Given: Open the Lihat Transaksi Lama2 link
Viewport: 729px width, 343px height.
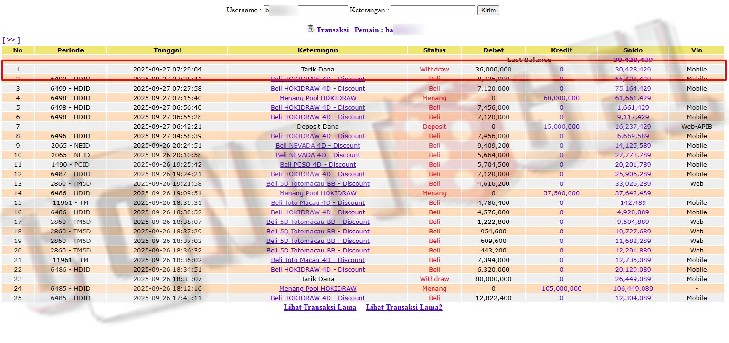Looking at the screenshot, I should tap(404, 307).
